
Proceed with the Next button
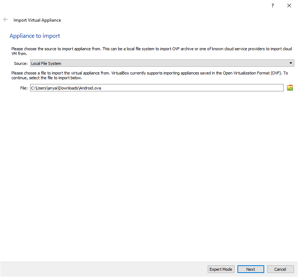[251, 269]
